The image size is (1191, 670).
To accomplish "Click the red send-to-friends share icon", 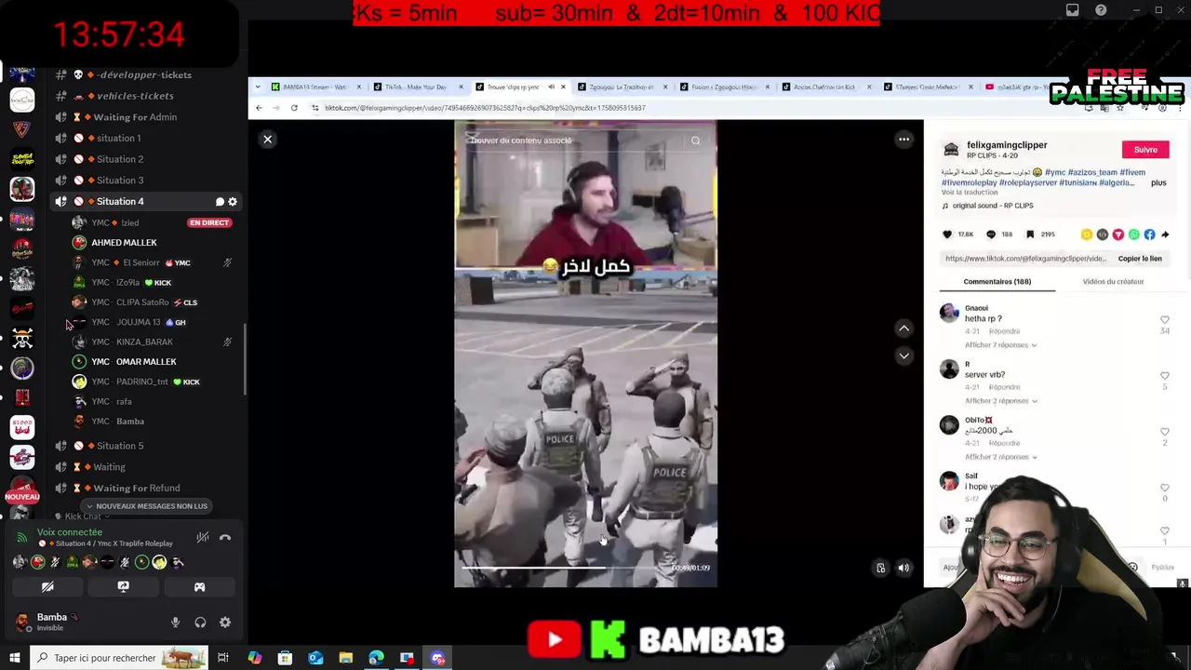I will pyautogui.click(x=1117, y=234).
